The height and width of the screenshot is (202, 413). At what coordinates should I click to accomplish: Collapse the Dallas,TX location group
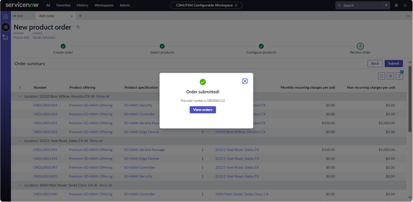20,141
